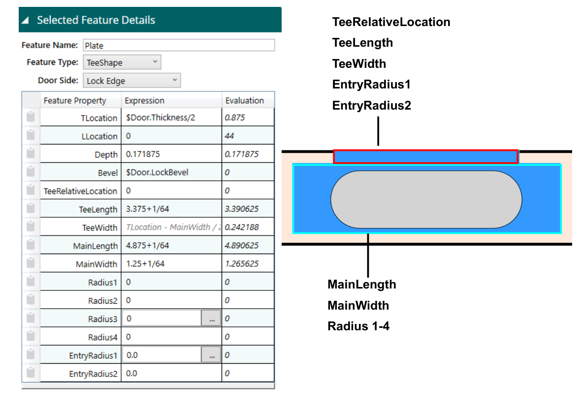Edit the EntryRadius1 expression input

pyautogui.click(x=162, y=355)
